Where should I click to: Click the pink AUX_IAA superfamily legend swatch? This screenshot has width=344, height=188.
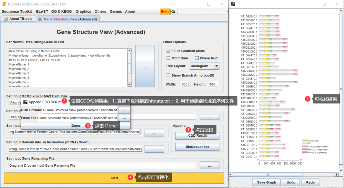pos(305,147)
